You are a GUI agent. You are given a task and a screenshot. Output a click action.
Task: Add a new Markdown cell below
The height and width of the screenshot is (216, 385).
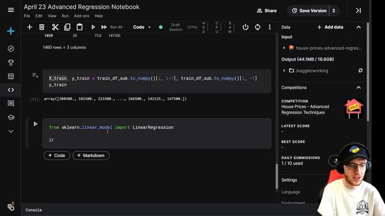[x=91, y=155]
